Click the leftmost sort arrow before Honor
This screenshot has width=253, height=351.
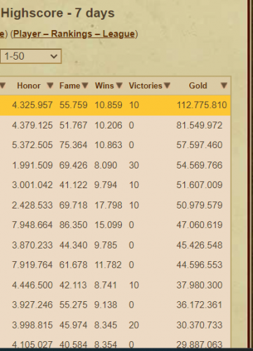click(2, 86)
